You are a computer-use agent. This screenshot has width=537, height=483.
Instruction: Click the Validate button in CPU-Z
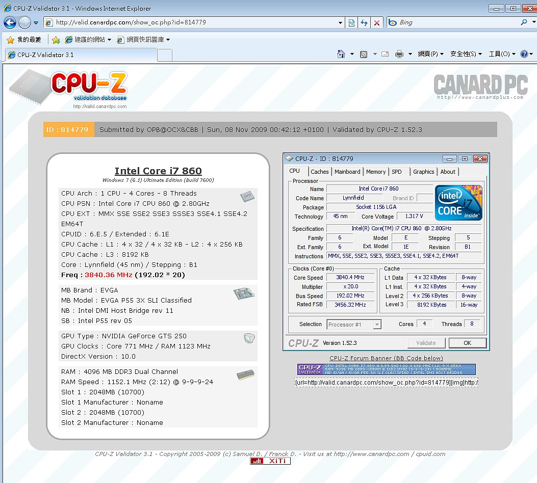click(x=426, y=343)
